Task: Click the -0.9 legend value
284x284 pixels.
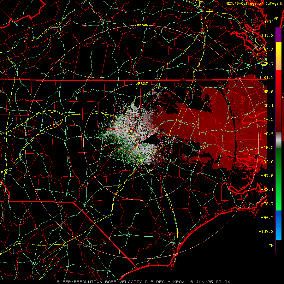Action: (x=269, y=134)
